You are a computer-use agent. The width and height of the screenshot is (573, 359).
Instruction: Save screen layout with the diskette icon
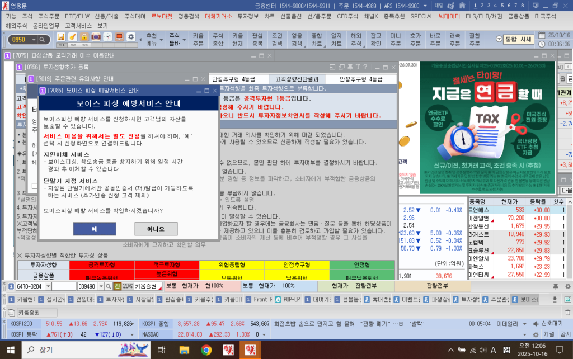pos(61,37)
